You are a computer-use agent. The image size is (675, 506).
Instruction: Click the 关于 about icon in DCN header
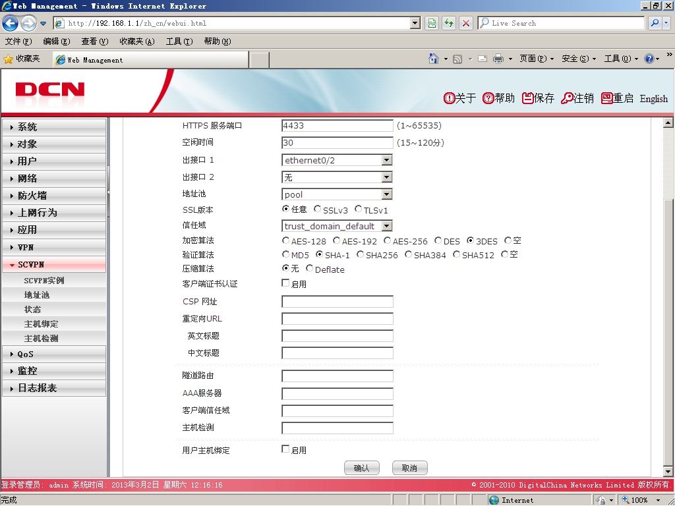(449, 99)
